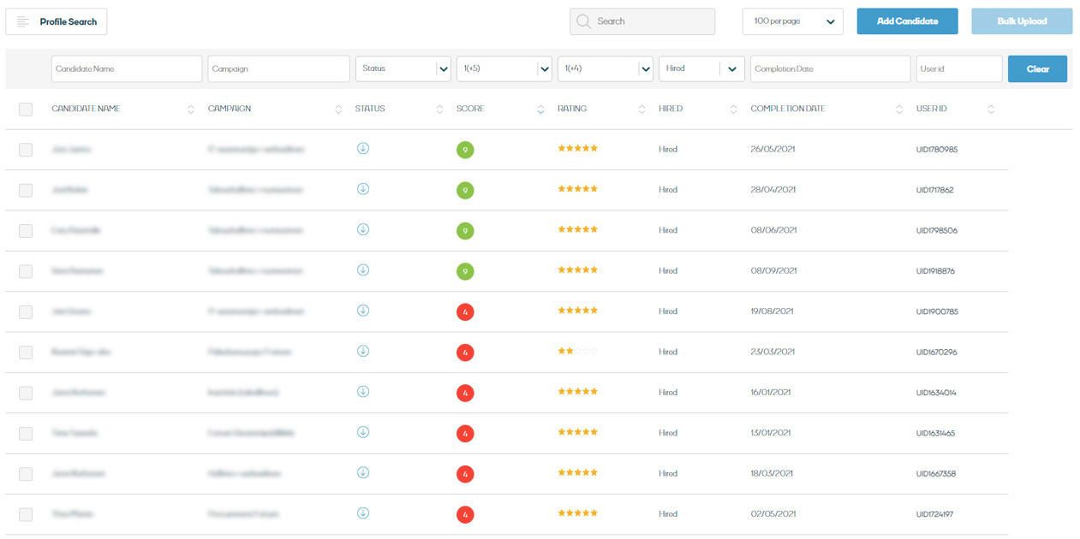Click the red score 4 badge for UID1900785

465,312
